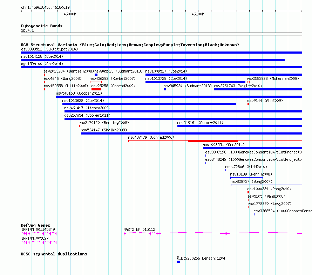
Task: Open the dgv159n100 (Coe2014) variant label
Action: tap(42, 64)
